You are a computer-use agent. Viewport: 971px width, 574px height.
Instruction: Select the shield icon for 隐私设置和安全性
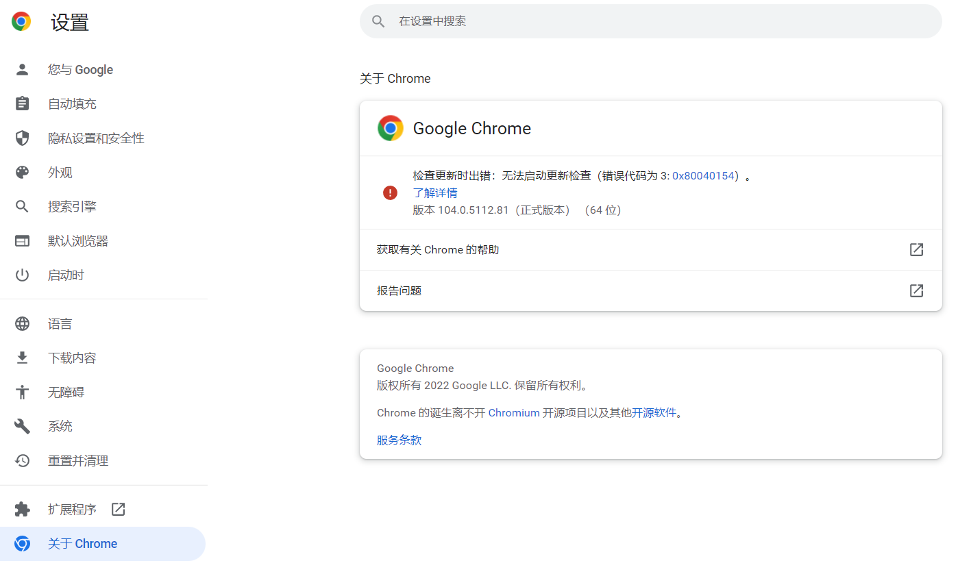tap(23, 138)
